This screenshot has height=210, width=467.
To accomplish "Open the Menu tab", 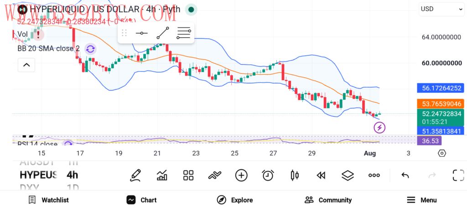I will tap(422, 200).
